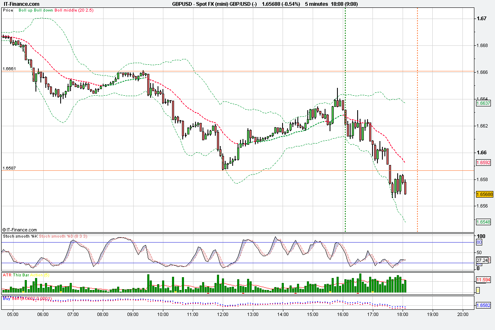Click the Stoch smooth %D (8 3 3) legend
The image size is (495, 330).
63,236
